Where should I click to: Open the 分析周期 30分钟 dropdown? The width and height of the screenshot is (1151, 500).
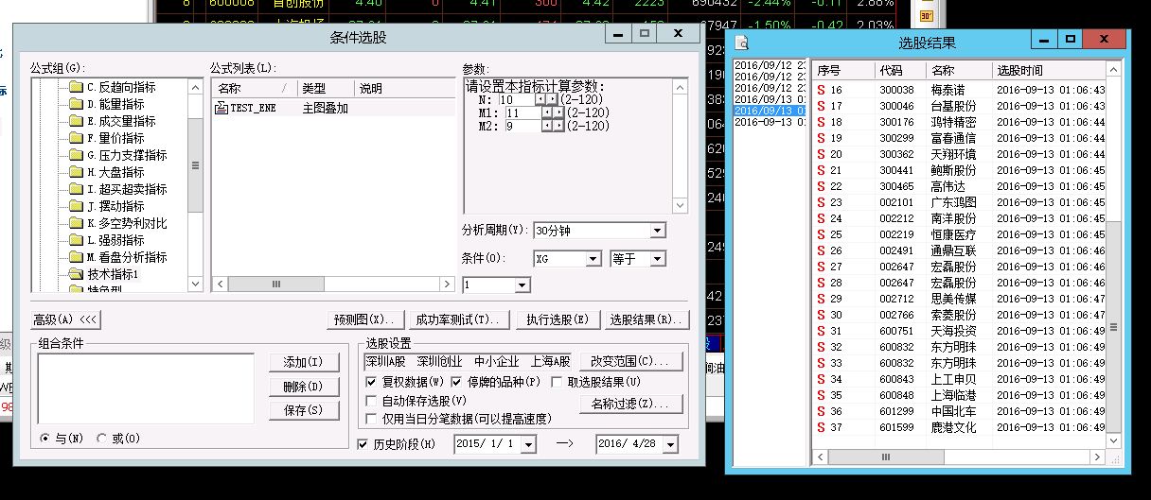click(658, 231)
